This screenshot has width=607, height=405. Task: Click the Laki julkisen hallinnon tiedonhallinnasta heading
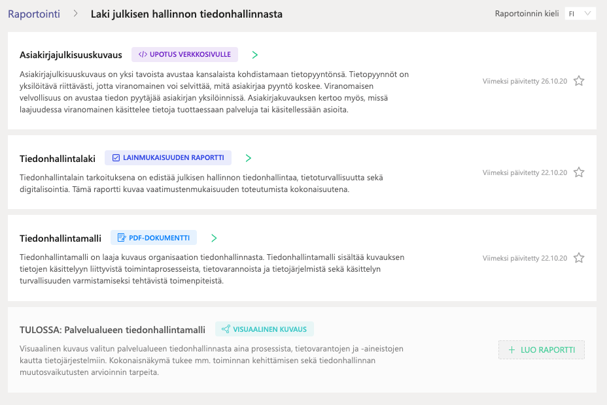pos(186,14)
